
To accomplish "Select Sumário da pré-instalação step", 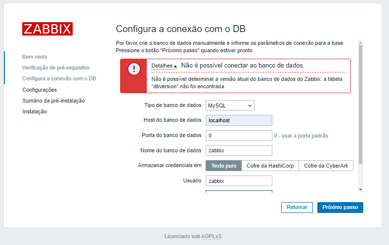I will point(53,101).
